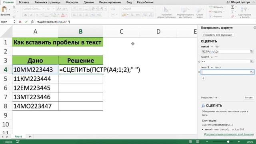Click range selector icon for текст2
This screenshot has height=144, width=256.
pyautogui.click(x=252, y=62)
